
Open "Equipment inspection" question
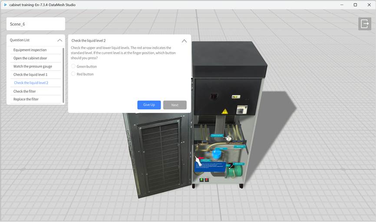tap(30, 50)
